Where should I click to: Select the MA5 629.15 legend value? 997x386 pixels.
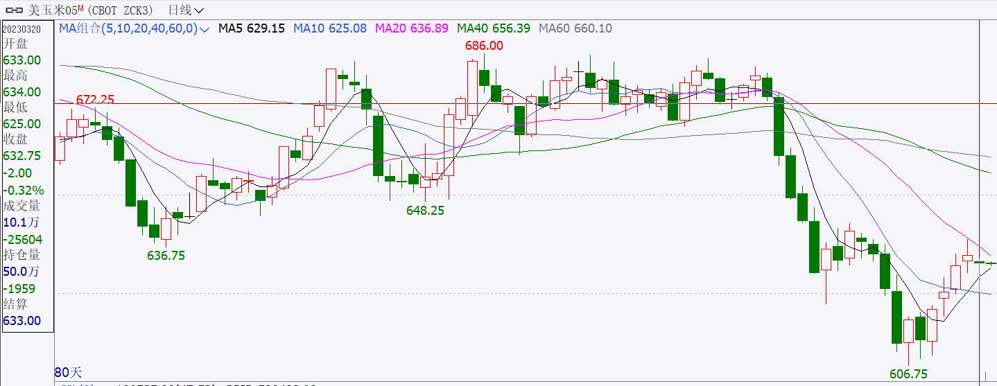click(x=252, y=28)
